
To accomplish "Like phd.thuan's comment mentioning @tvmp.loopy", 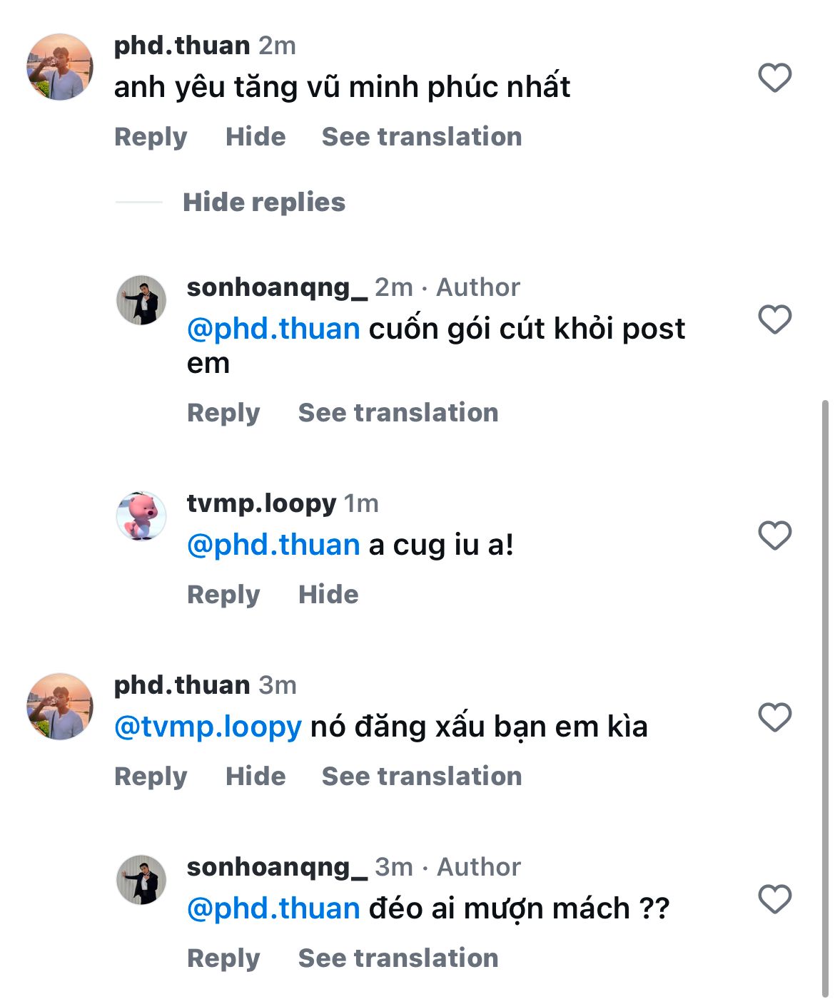I will [774, 717].
